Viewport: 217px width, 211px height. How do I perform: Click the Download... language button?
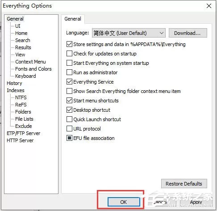188,33
